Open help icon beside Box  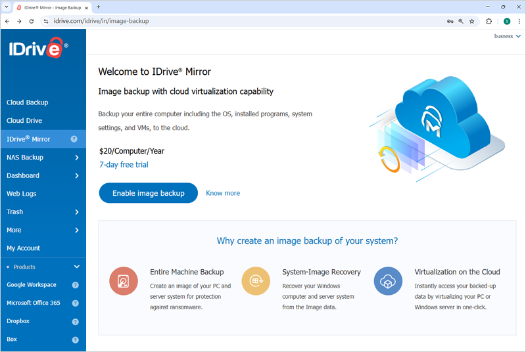[x=75, y=340]
